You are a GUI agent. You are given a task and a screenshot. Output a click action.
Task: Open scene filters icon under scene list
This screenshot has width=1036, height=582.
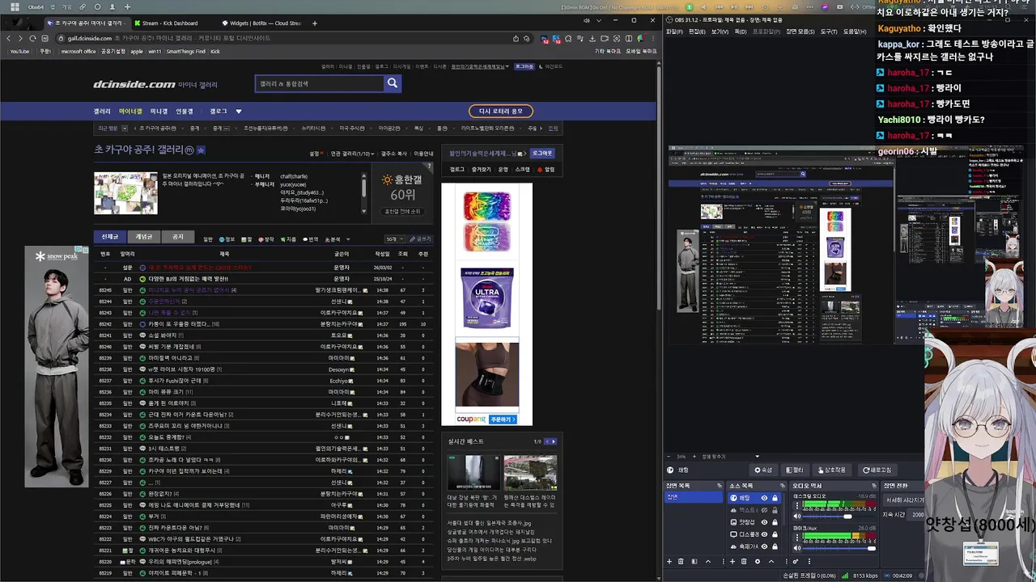[x=694, y=562]
